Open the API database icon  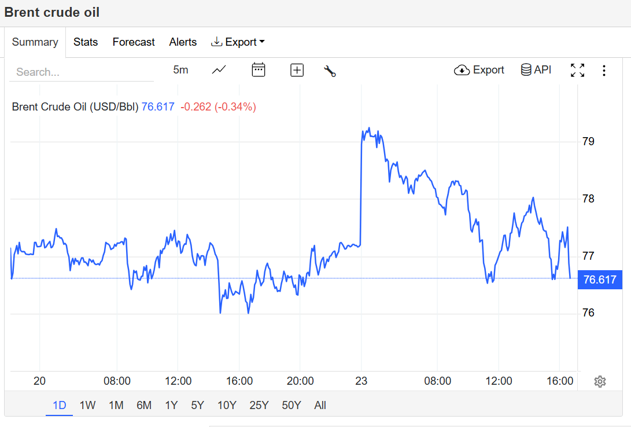point(536,70)
